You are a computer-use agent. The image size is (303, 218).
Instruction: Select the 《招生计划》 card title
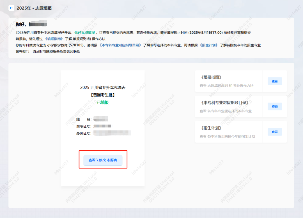pyautogui.click(x=211, y=128)
